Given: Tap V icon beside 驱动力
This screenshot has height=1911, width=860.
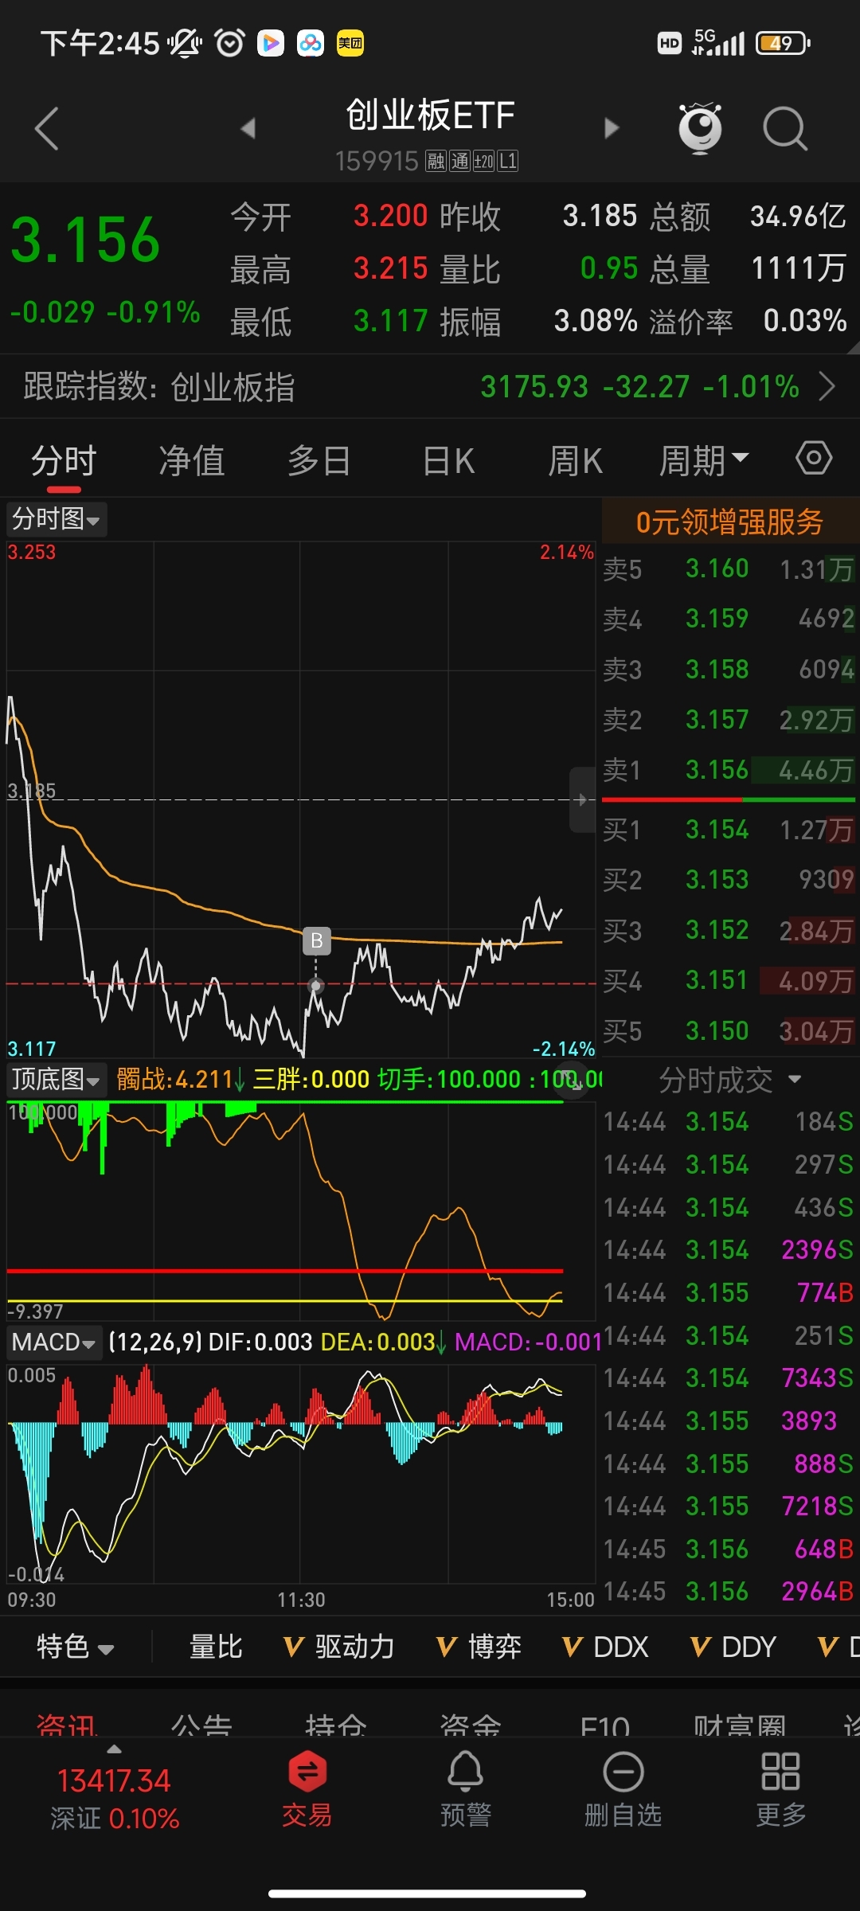Looking at the screenshot, I should click(294, 1647).
